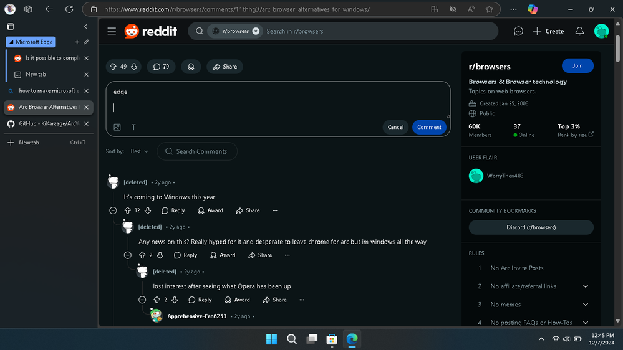Click the Create post button
The width and height of the screenshot is (623, 350).
(x=548, y=31)
